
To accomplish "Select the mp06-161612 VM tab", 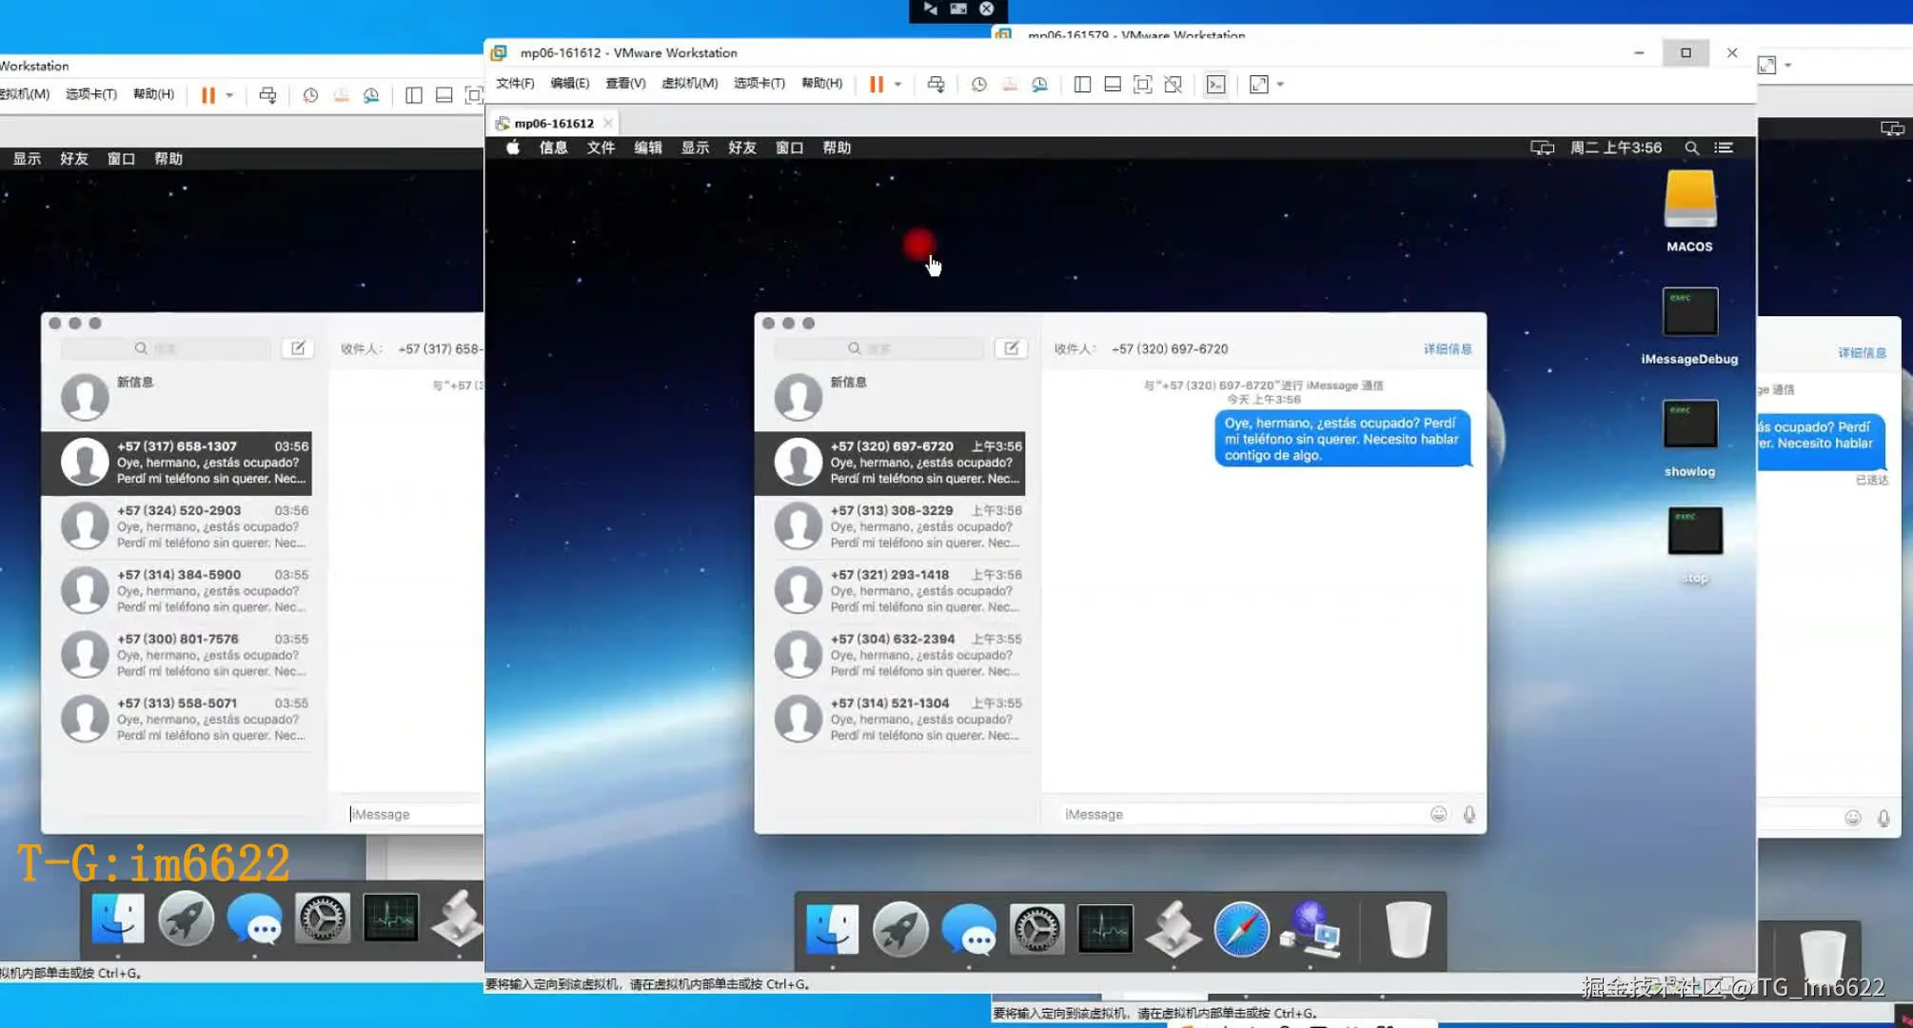I will [554, 124].
